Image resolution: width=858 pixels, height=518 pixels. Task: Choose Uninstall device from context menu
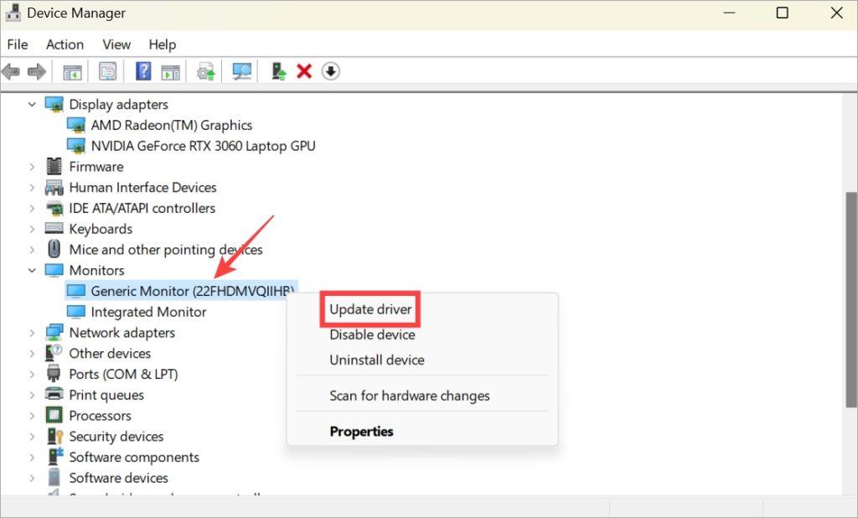pyautogui.click(x=376, y=360)
